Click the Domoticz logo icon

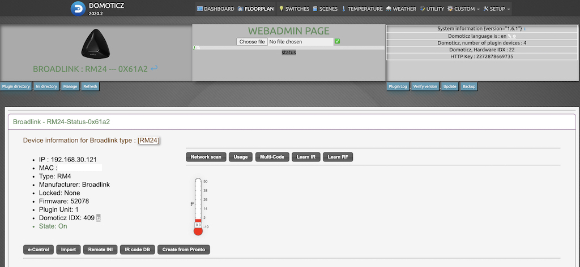pos(78,8)
